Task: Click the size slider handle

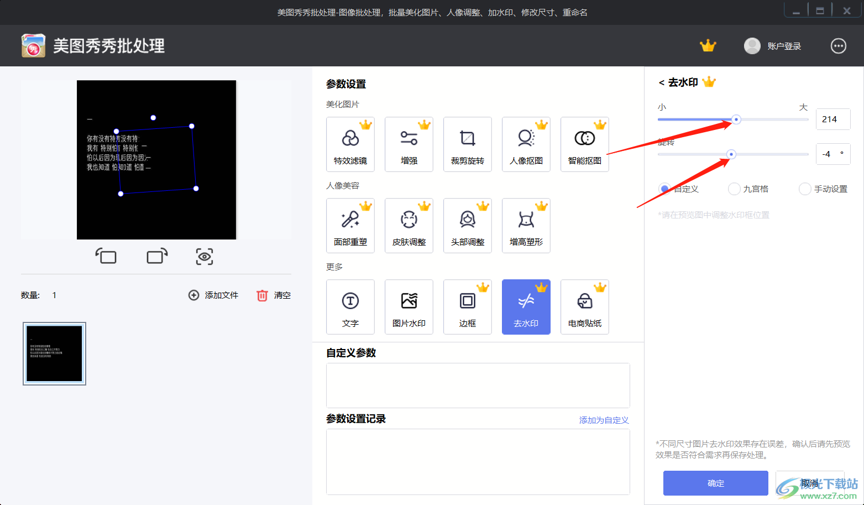Action: 736,119
